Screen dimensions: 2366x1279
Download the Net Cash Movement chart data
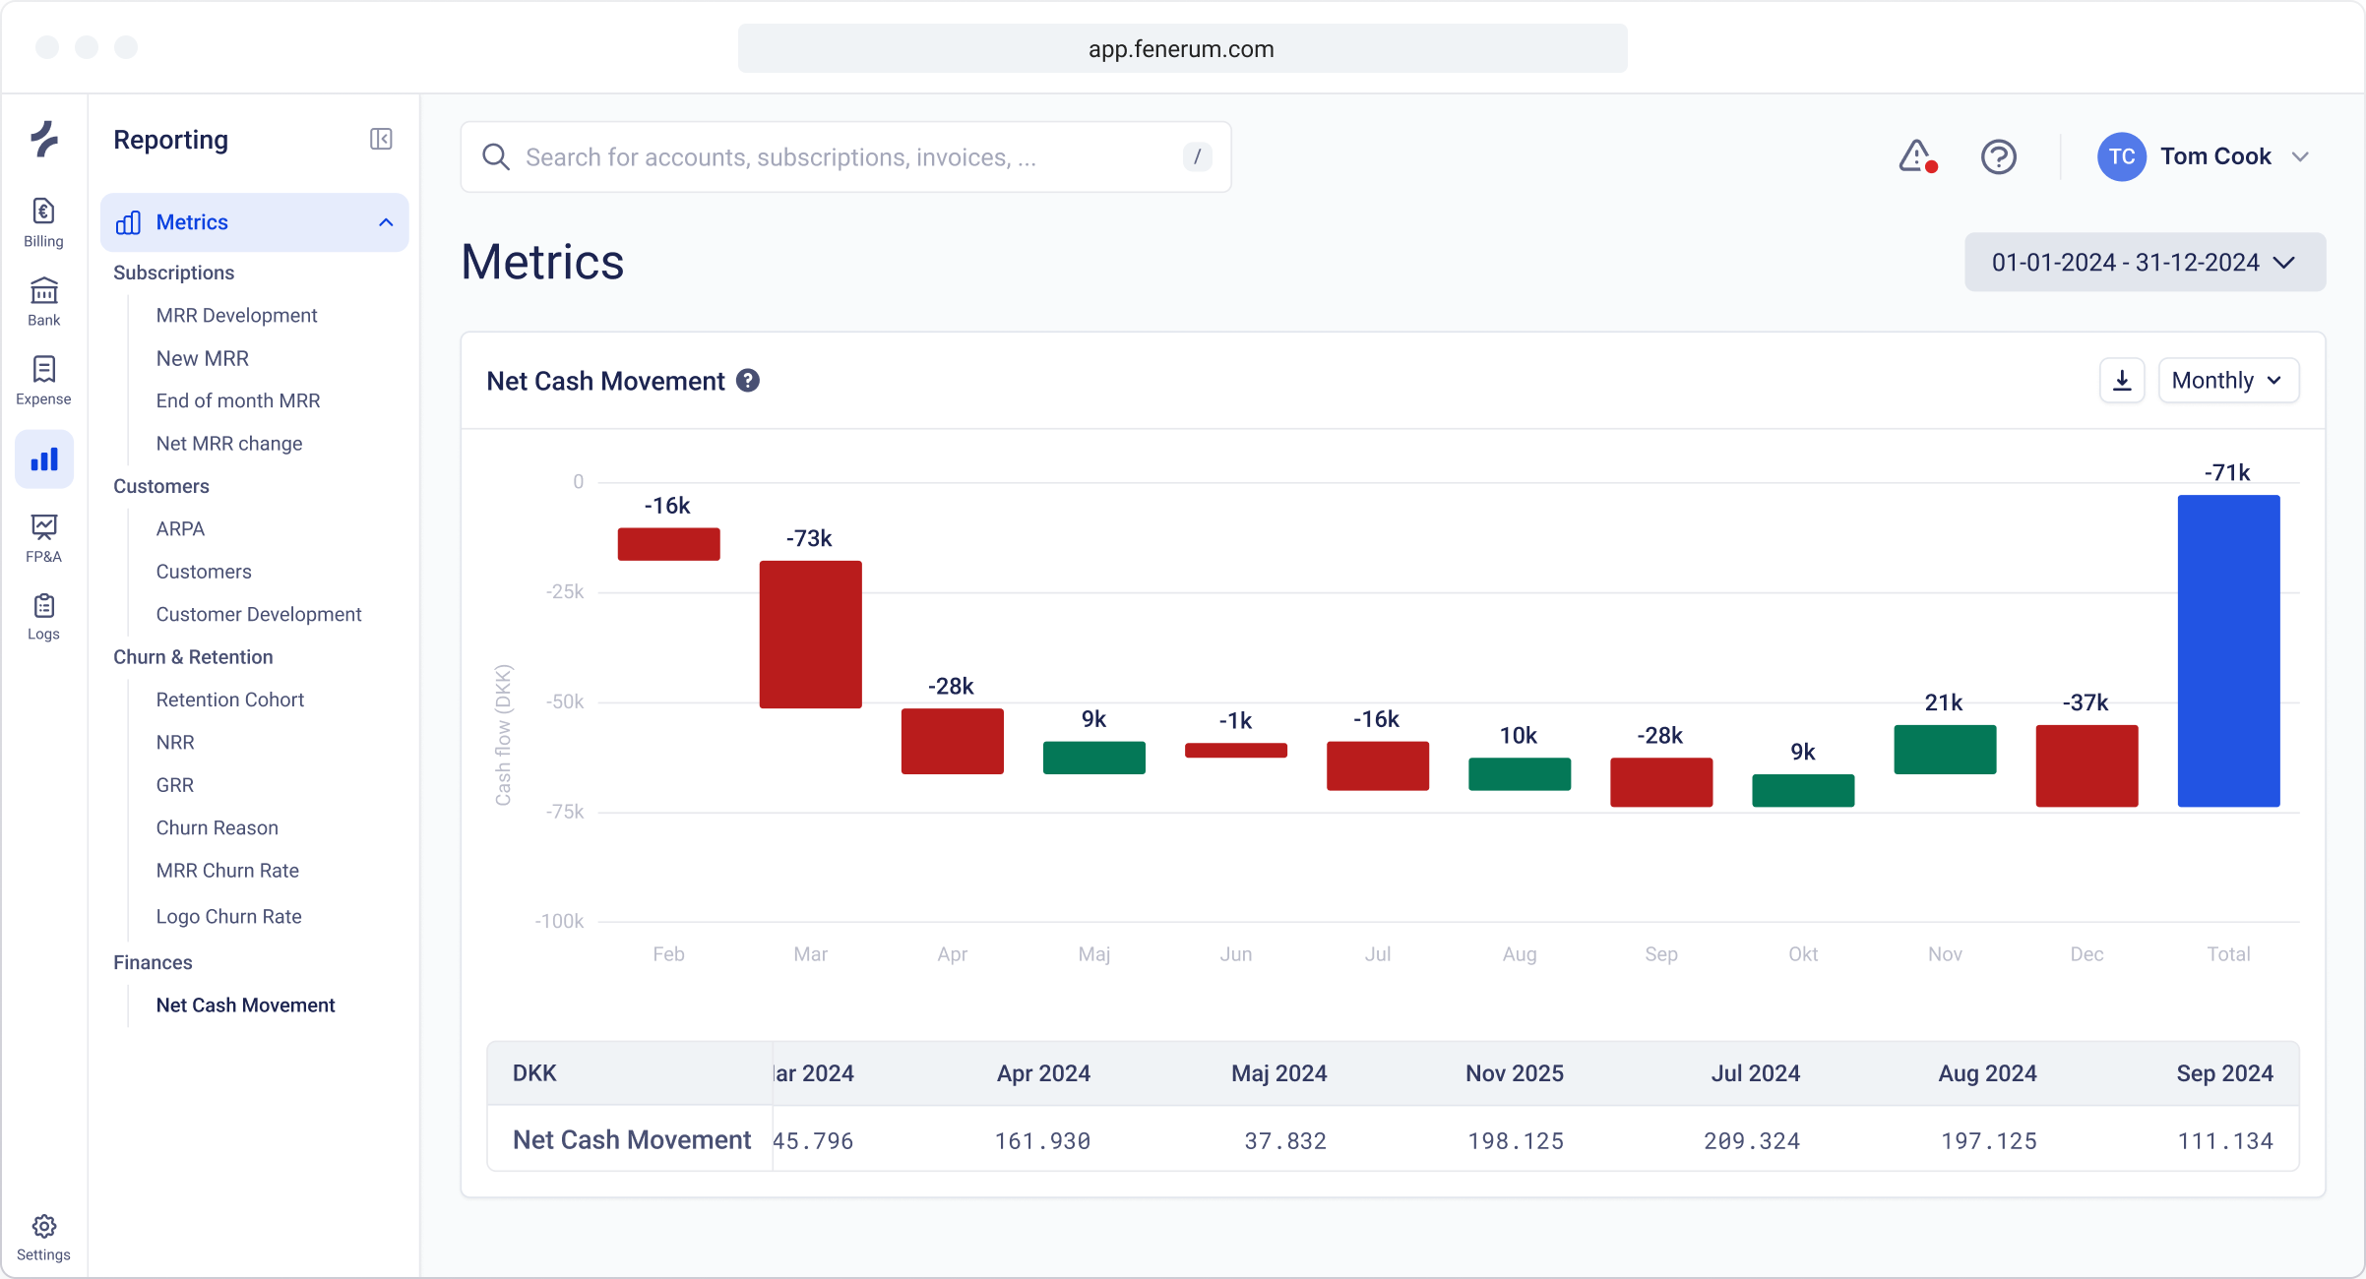click(x=2122, y=380)
